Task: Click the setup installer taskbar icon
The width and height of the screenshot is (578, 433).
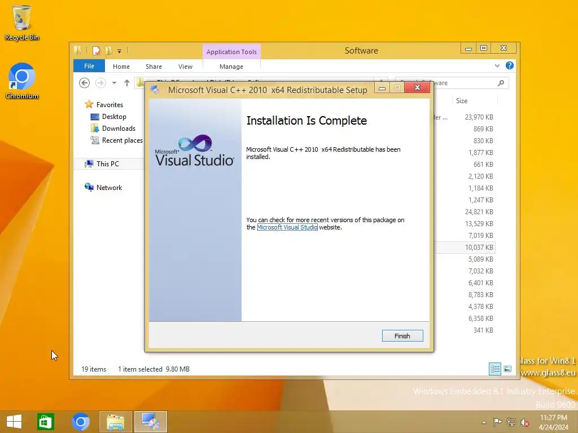Action: pyautogui.click(x=150, y=422)
